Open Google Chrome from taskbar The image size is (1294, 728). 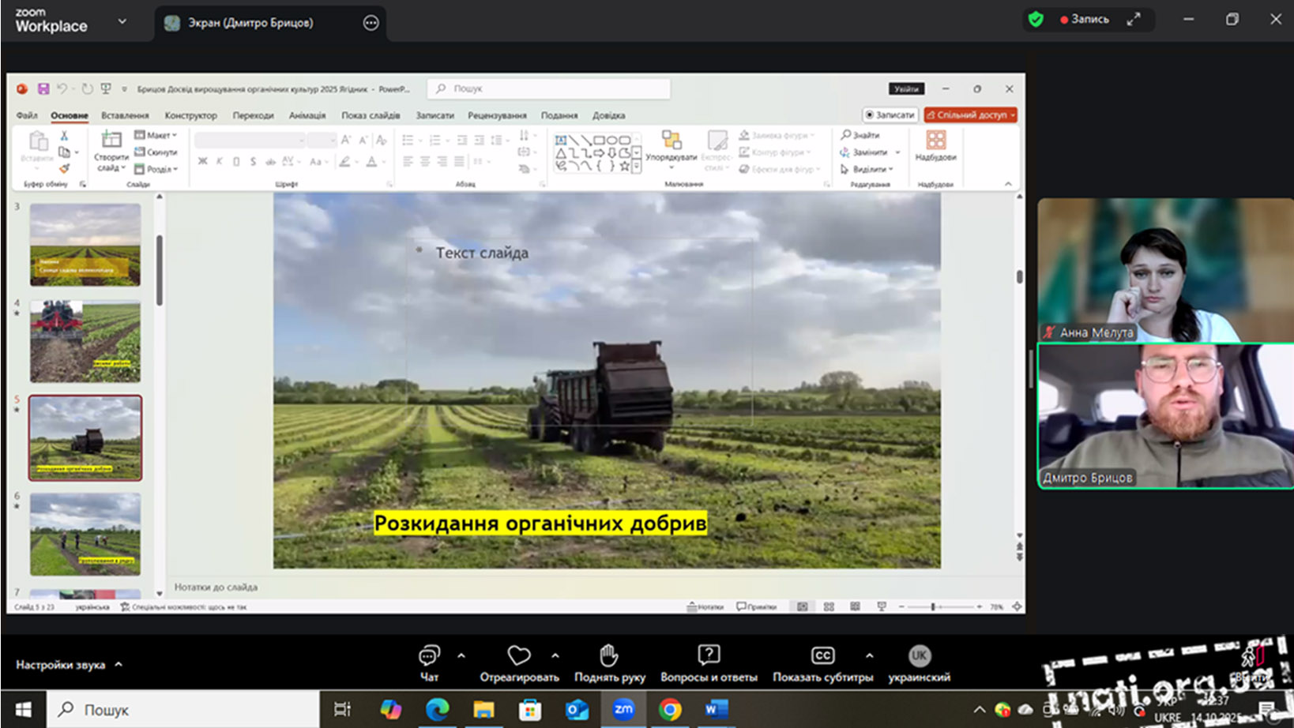pos(670,709)
